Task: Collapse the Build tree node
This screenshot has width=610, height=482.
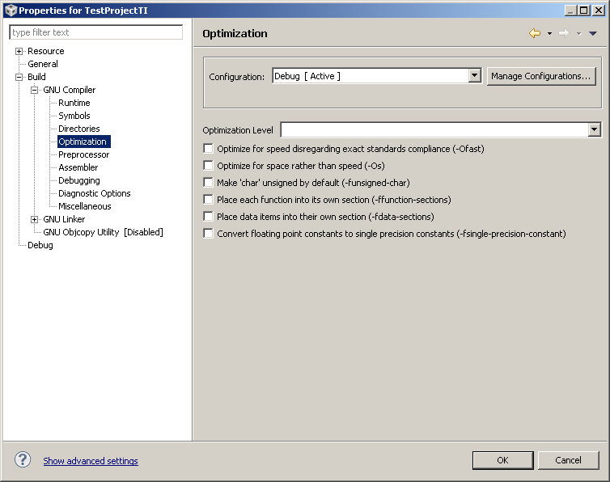Action: click(19, 77)
